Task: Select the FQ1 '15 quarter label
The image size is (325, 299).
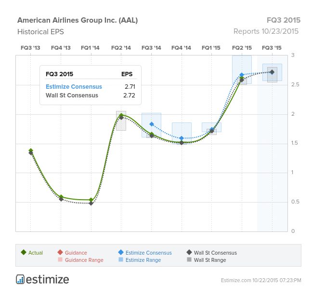Action: [211, 48]
